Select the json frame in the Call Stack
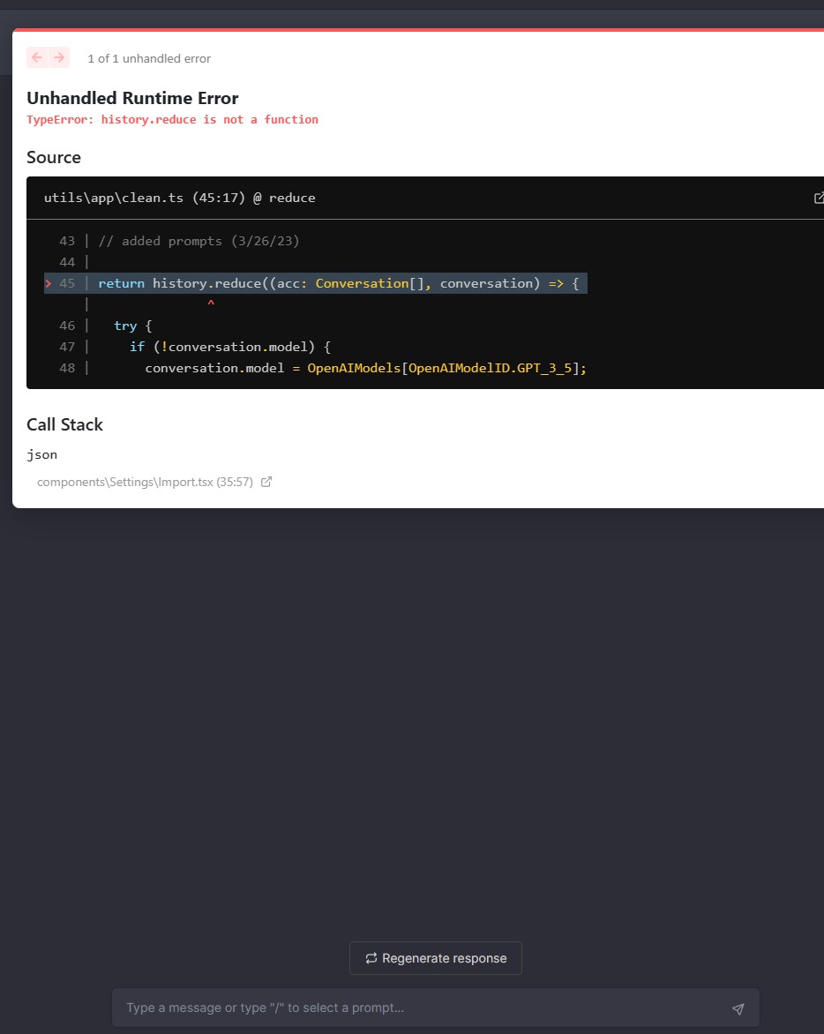The height and width of the screenshot is (1034, 824). click(x=41, y=454)
